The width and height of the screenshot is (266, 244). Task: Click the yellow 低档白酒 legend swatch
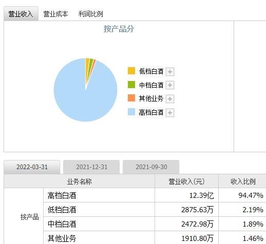131,71
